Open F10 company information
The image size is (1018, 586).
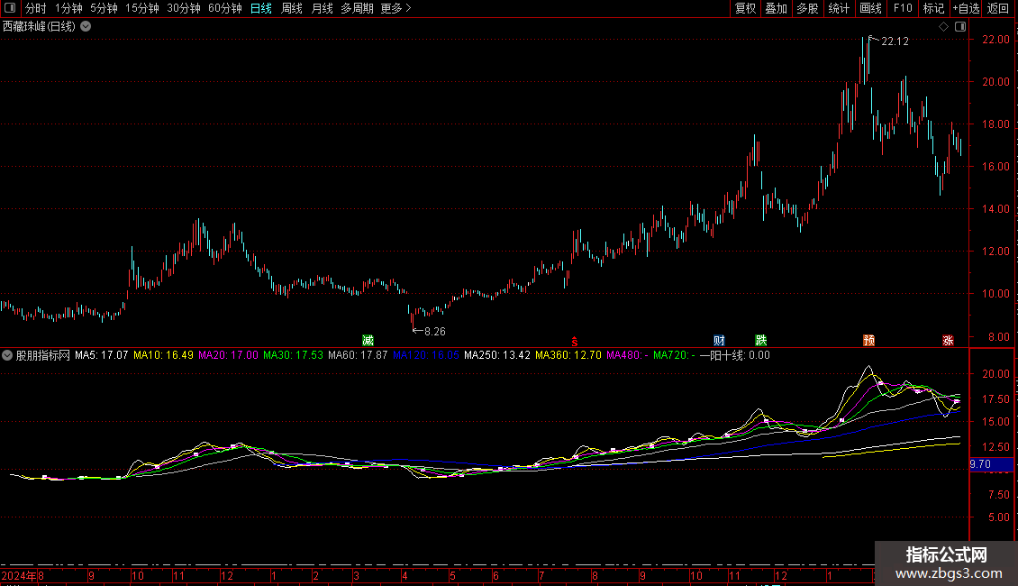point(903,8)
